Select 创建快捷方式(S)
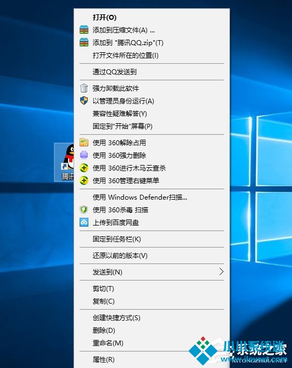Viewport: 292px width, 368px height. click(151, 317)
